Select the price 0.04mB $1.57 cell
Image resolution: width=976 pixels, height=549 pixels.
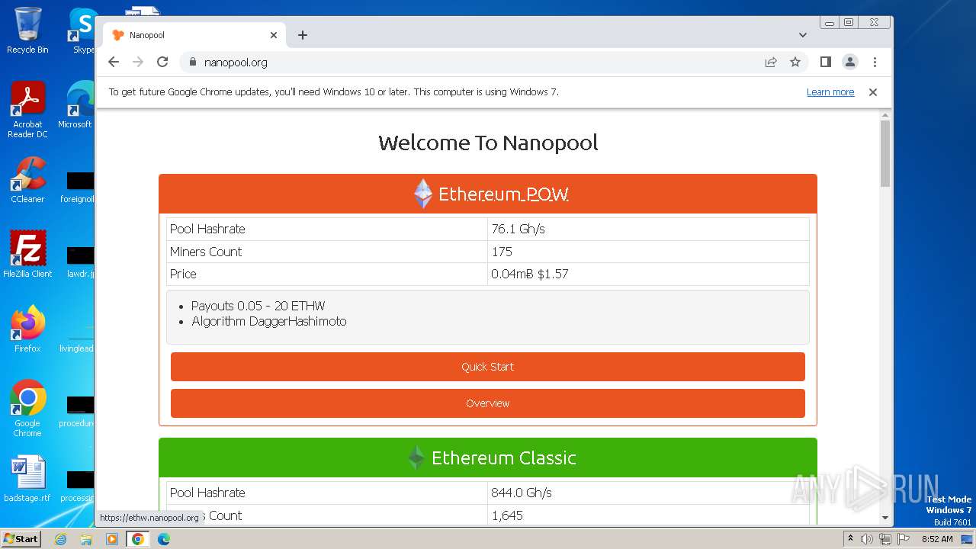pos(648,274)
